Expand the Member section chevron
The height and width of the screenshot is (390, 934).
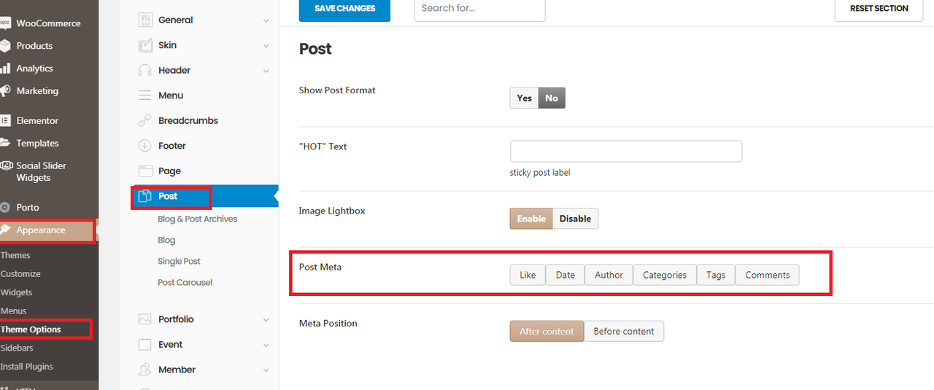click(266, 370)
